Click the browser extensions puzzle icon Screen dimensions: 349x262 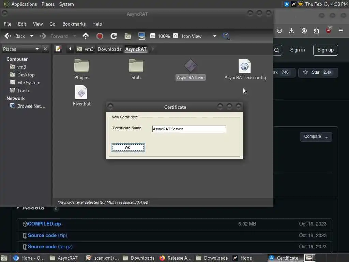pos(316,31)
